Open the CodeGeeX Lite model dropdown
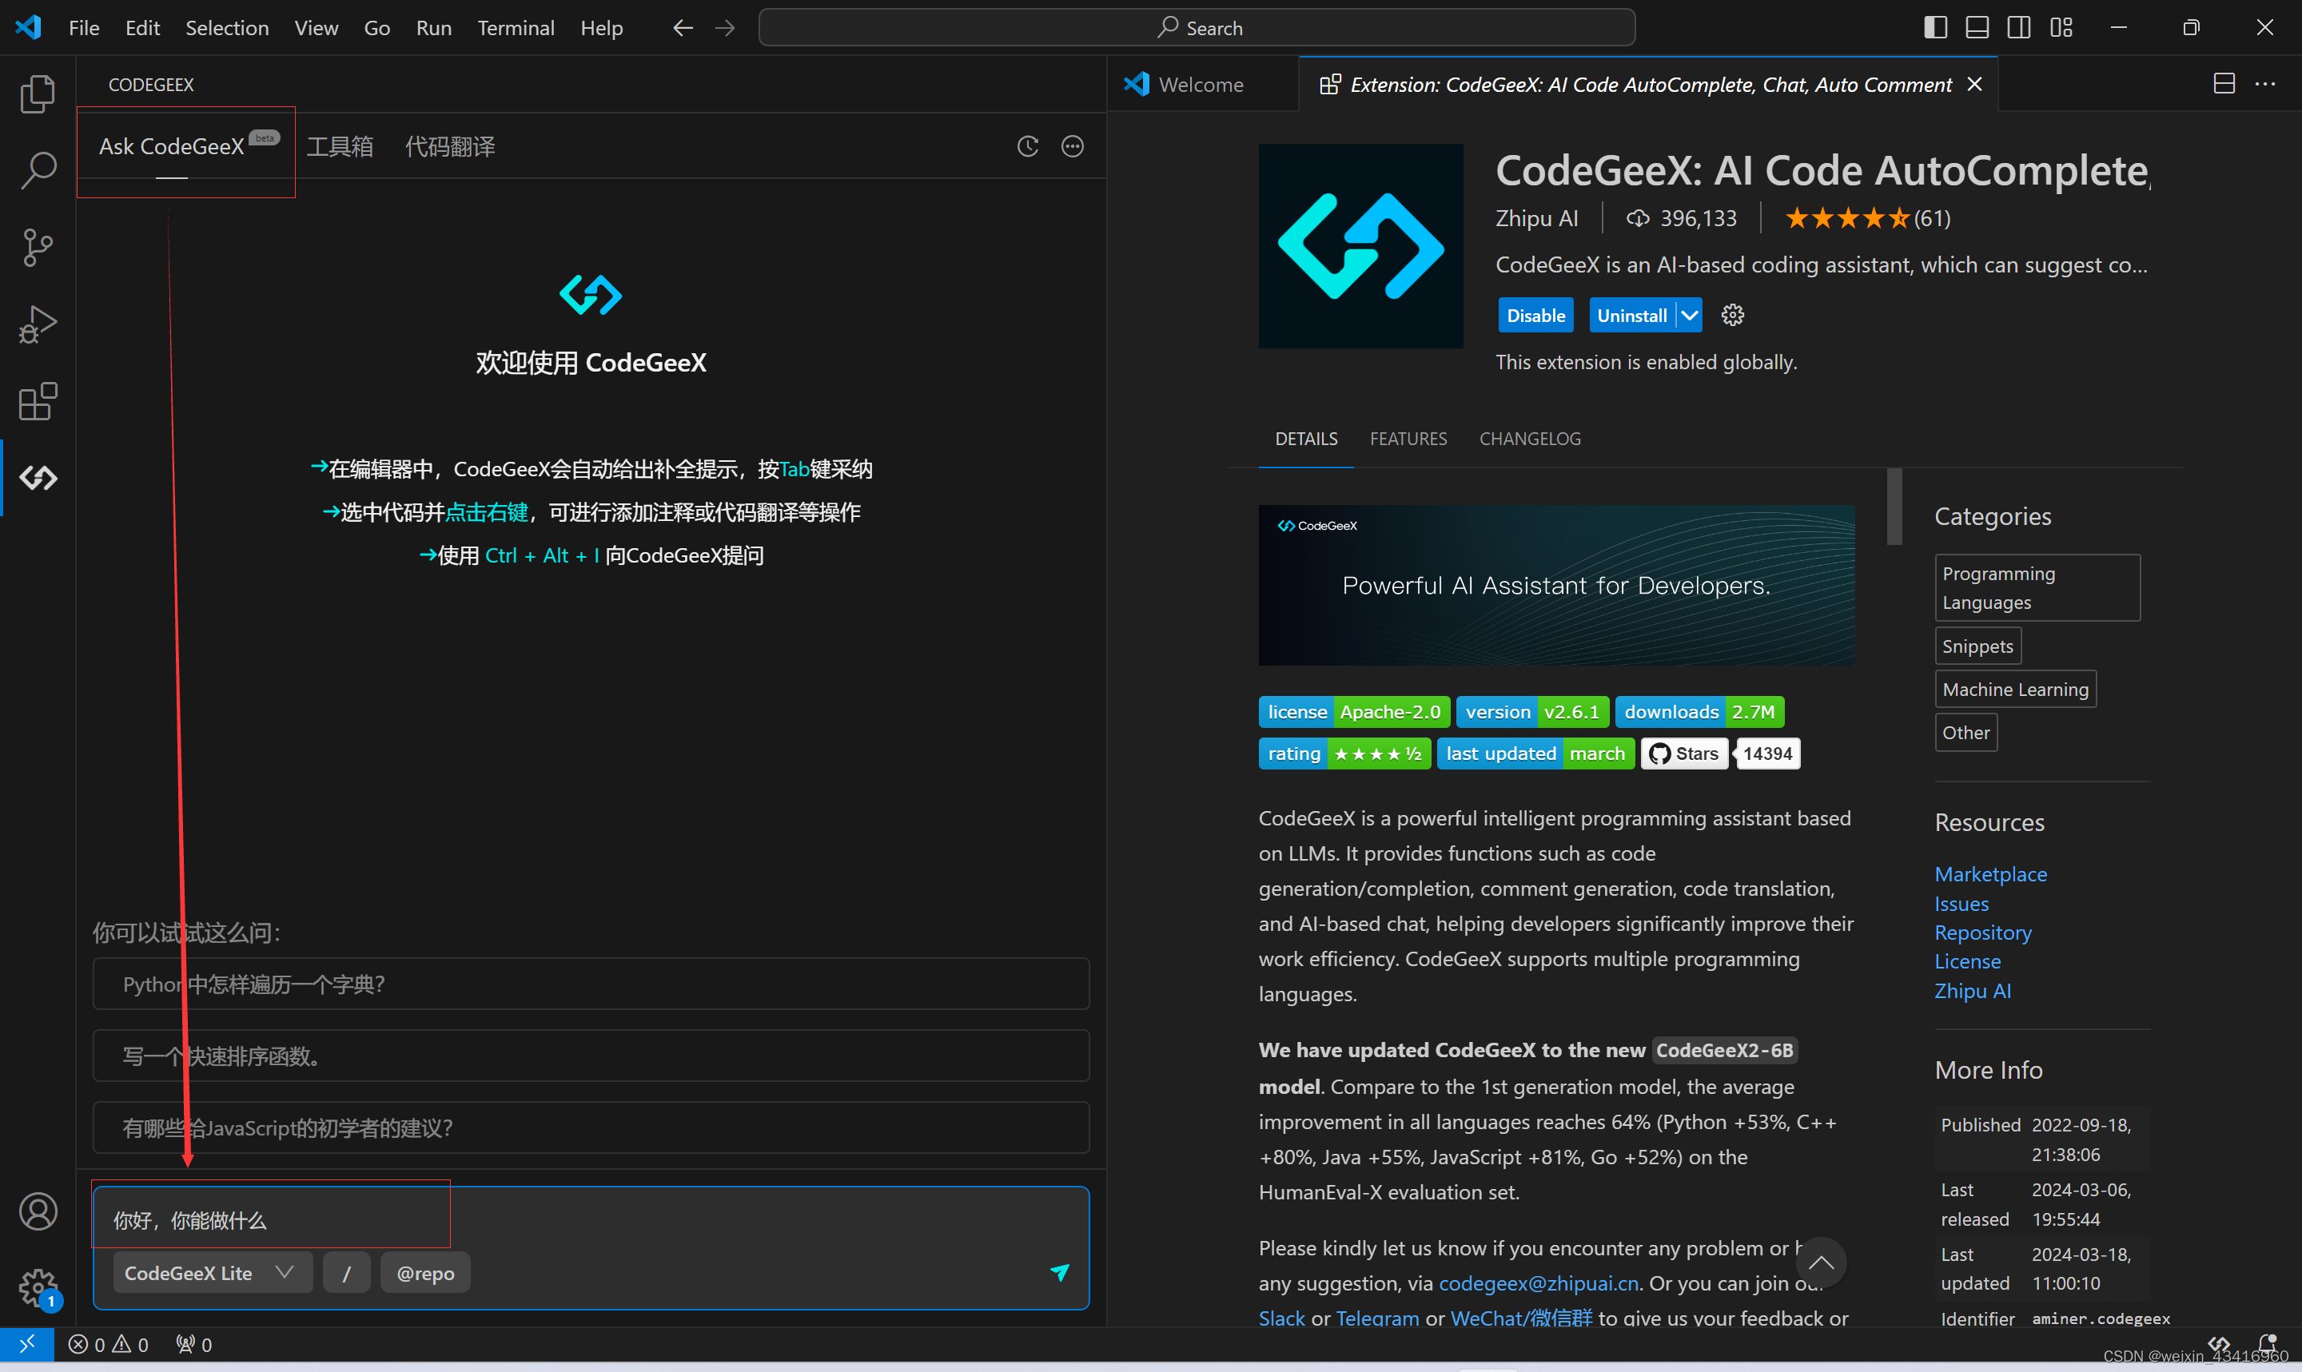 pyautogui.click(x=212, y=1273)
